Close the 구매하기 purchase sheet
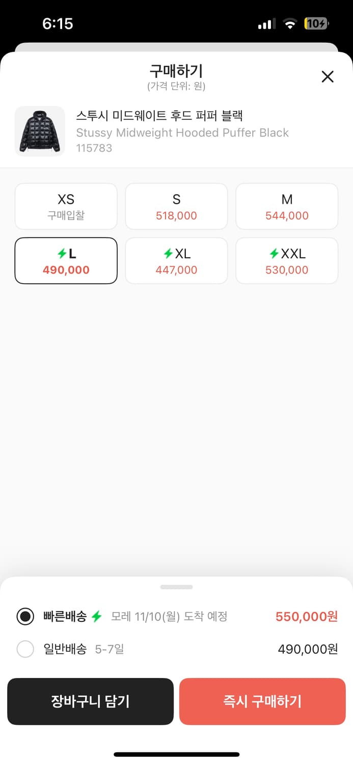Image resolution: width=353 pixels, height=764 pixels. click(328, 77)
